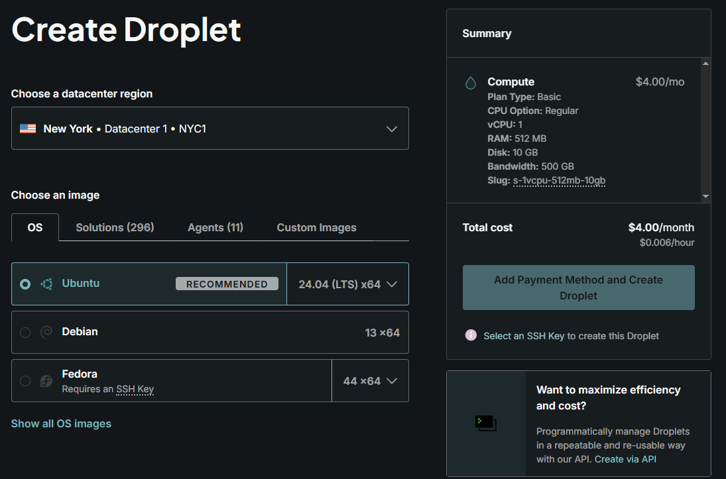Viewport: 726px width, 479px height.
Task: Click the Plan Type: Basic line
Action: click(x=524, y=97)
